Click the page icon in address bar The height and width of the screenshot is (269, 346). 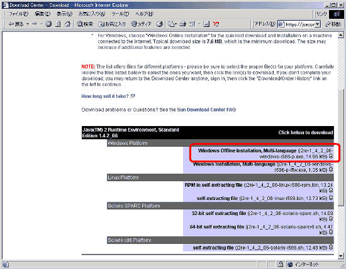281,24
